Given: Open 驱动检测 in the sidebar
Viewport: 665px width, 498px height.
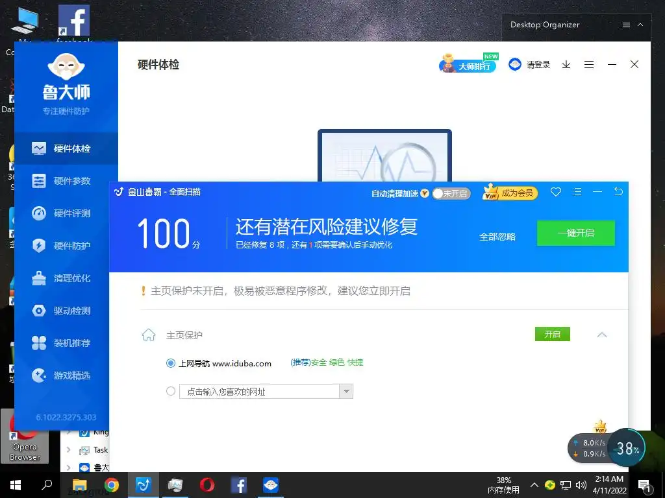Looking at the screenshot, I should click(x=66, y=311).
